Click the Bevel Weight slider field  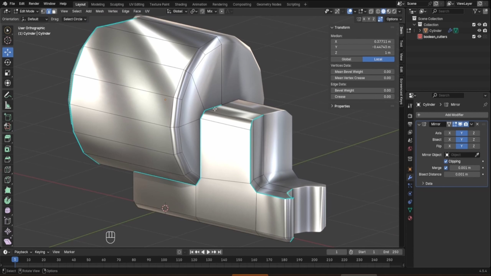[x=362, y=90]
